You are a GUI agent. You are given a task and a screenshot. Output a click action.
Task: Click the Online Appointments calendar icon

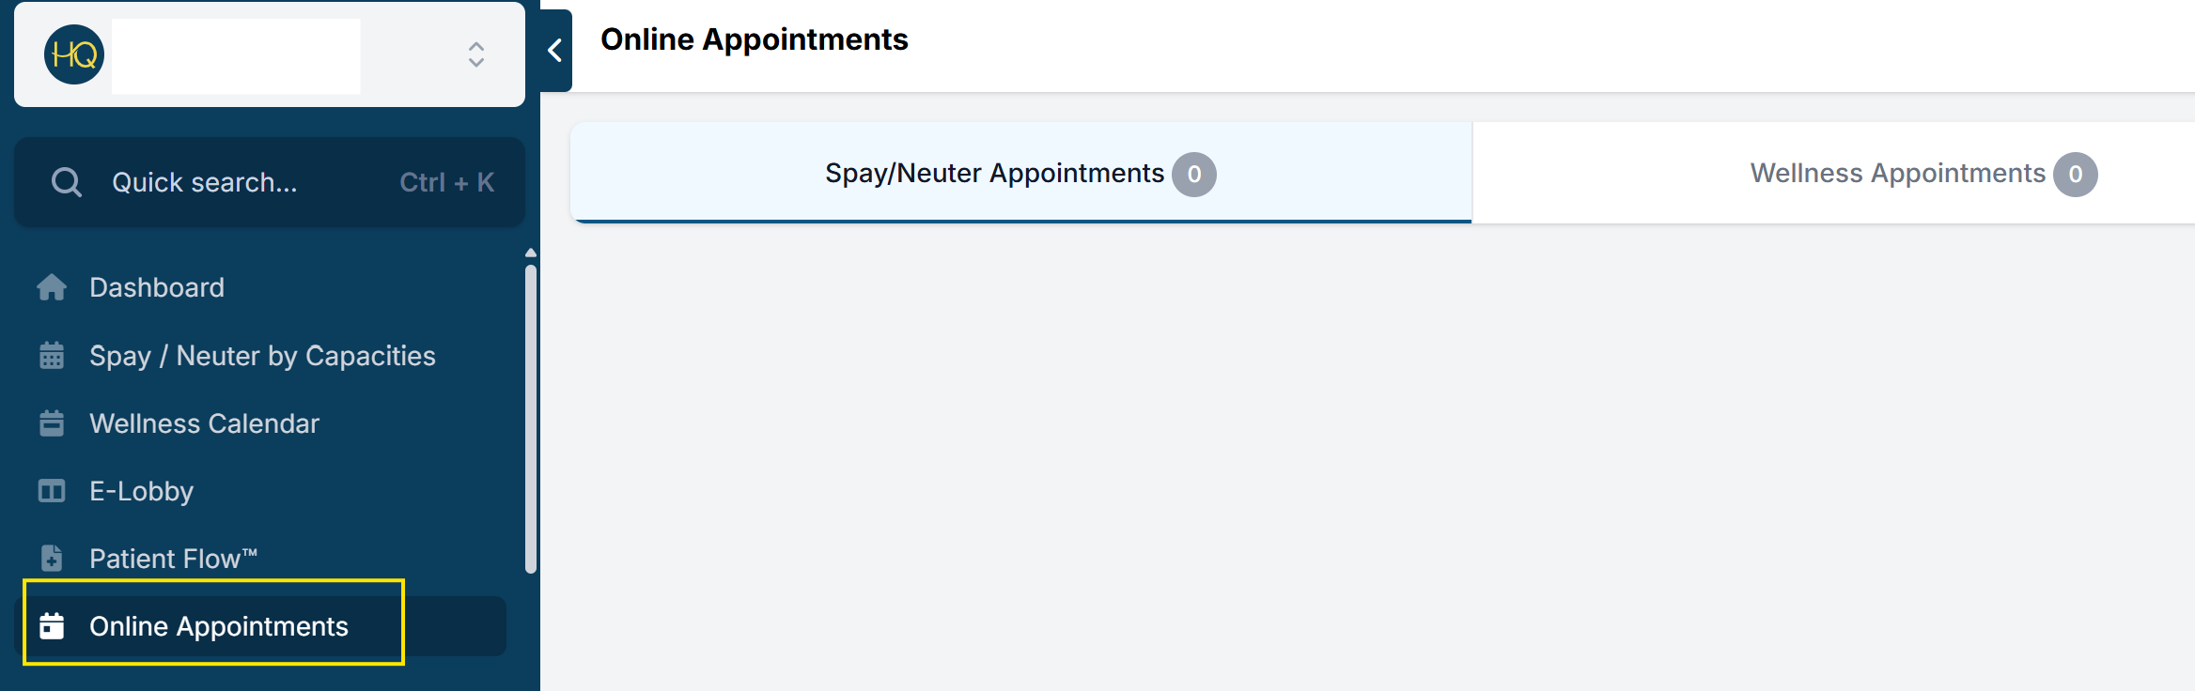coord(52,626)
